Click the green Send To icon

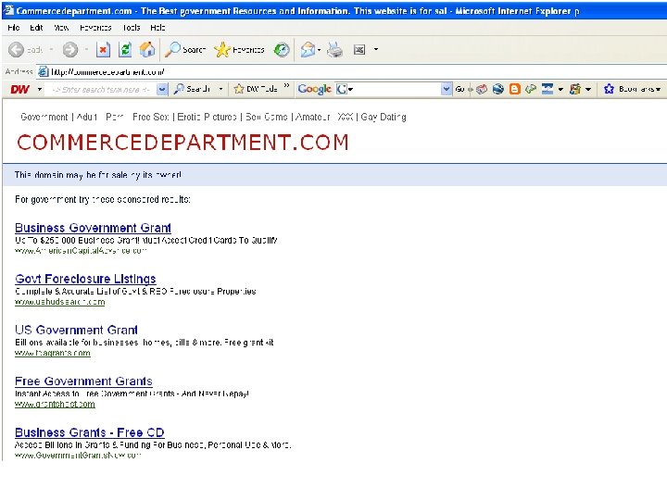click(x=531, y=89)
